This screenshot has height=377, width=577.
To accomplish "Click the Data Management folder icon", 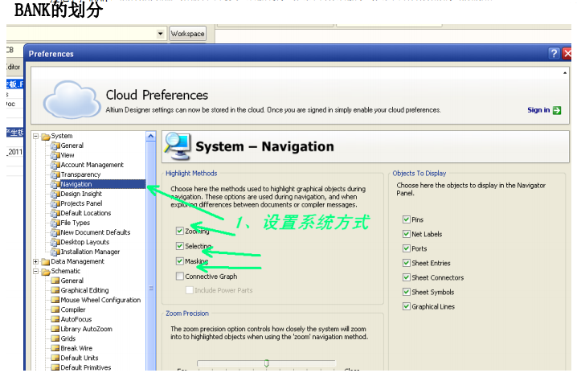I will [46, 262].
